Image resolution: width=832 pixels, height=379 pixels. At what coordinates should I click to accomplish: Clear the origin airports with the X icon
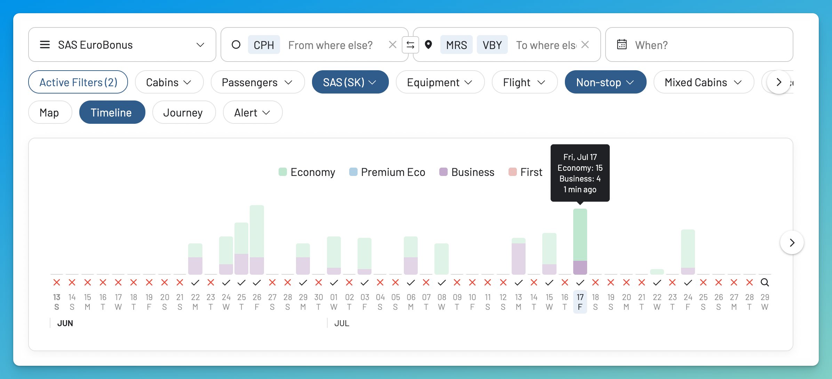coord(393,45)
